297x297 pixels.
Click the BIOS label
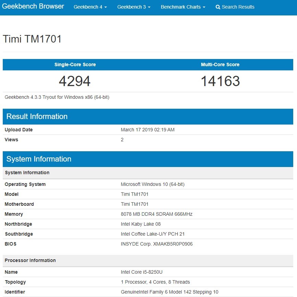11,244
